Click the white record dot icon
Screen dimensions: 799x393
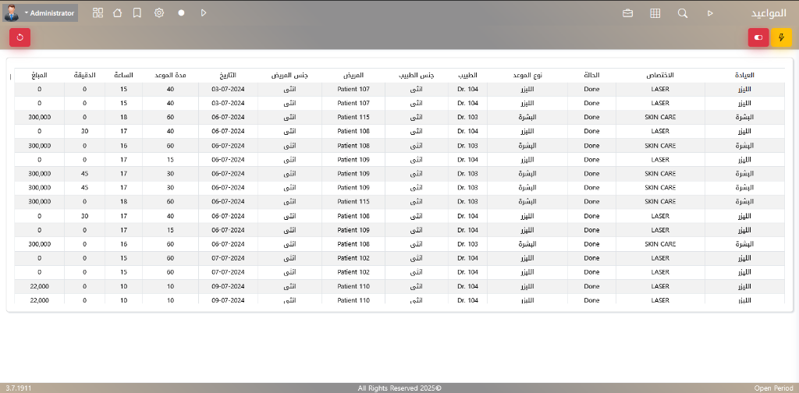click(181, 13)
